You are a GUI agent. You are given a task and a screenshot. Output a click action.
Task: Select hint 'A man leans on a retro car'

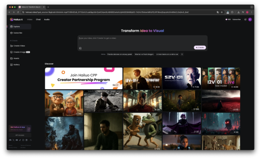[x=167, y=54]
